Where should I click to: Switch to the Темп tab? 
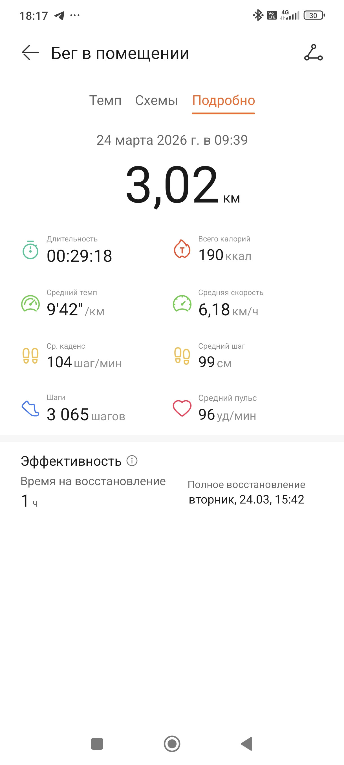click(105, 101)
